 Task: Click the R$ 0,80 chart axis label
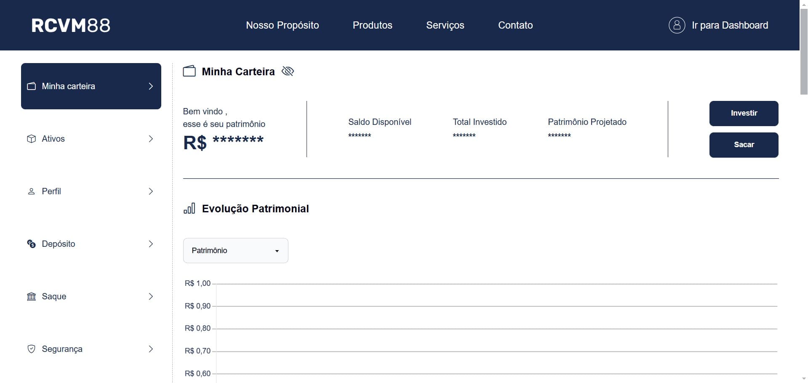(197, 328)
